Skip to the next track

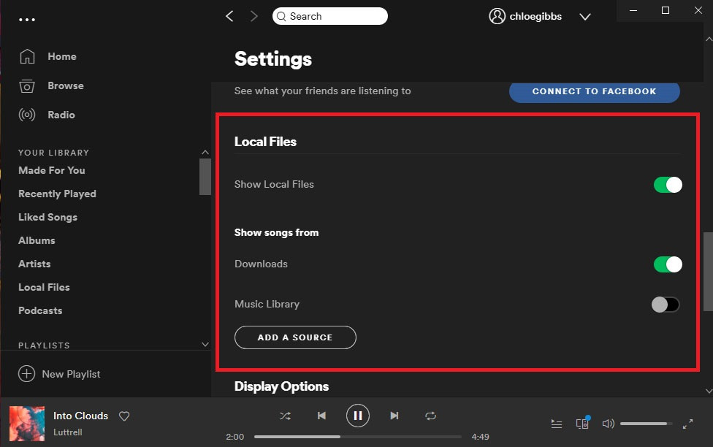[x=394, y=416]
